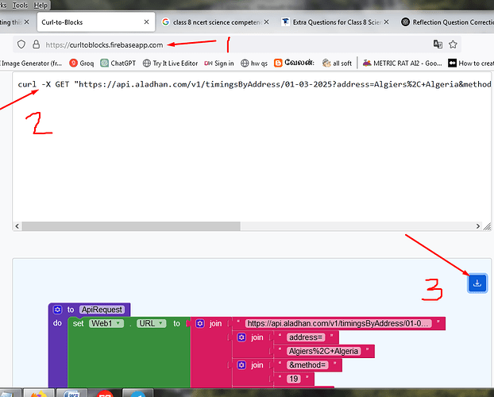
Task: Click the text area resize handle
Action: pyautogui.click(x=487, y=226)
